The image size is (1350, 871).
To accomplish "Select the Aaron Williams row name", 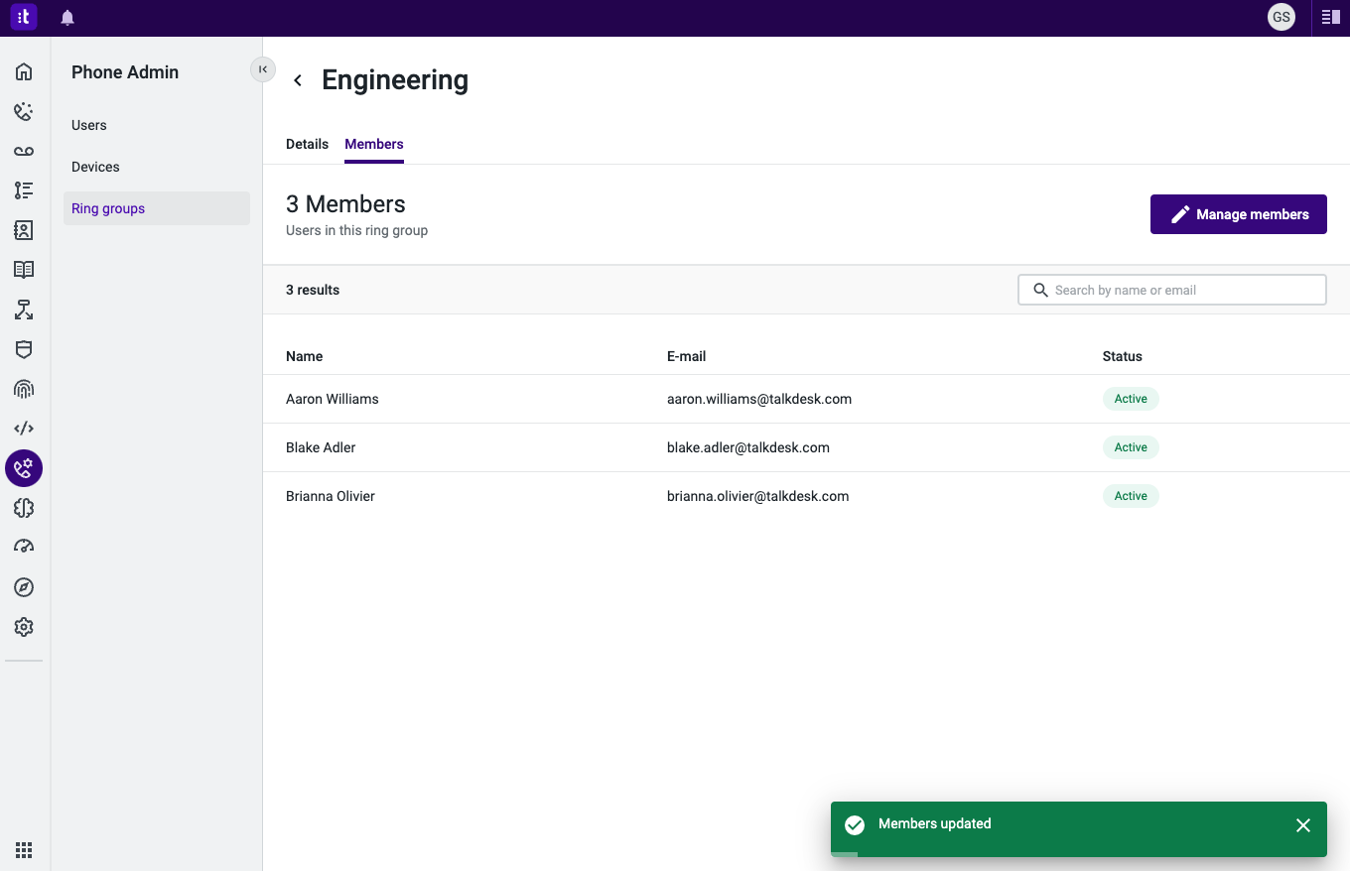I will pyautogui.click(x=332, y=399).
